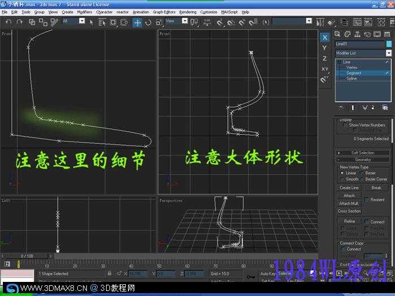Switch to the Hierarchy command panel
The width and height of the screenshot is (395, 296).
click(x=357, y=34)
